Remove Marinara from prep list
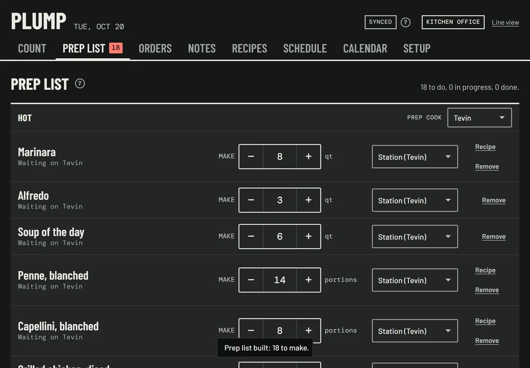Image resolution: width=530 pixels, height=368 pixels. coord(487,166)
